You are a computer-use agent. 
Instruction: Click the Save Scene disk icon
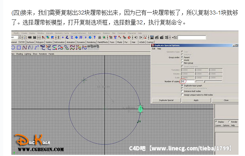[35, 37]
